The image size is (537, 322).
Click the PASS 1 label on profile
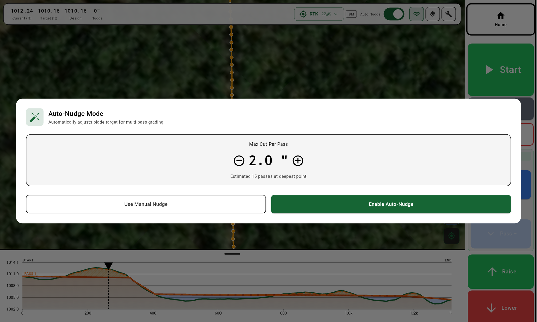click(x=30, y=274)
